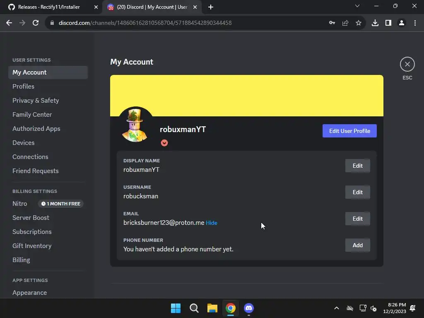Open Connections settings

pyautogui.click(x=48, y=157)
